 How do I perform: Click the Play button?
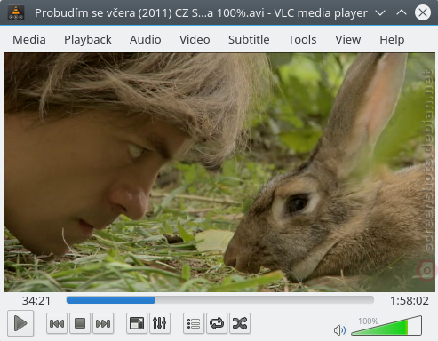[x=20, y=323]
